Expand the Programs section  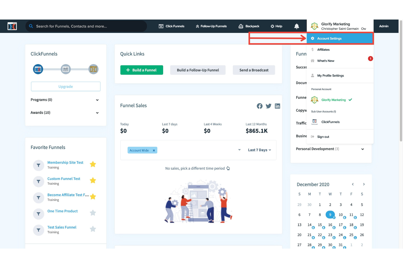point(97,100)
